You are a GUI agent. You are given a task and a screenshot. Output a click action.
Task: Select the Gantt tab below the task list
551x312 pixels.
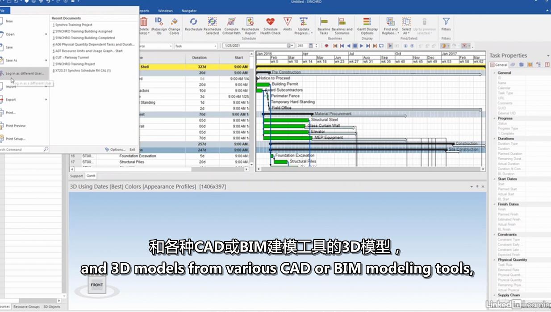click(x=91, y=176)
